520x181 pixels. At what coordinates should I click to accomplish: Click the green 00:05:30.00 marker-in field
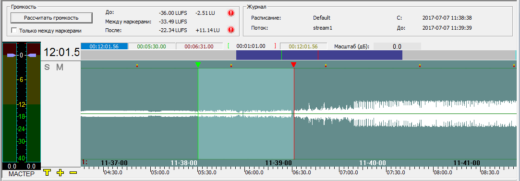[x=152, y=46]
